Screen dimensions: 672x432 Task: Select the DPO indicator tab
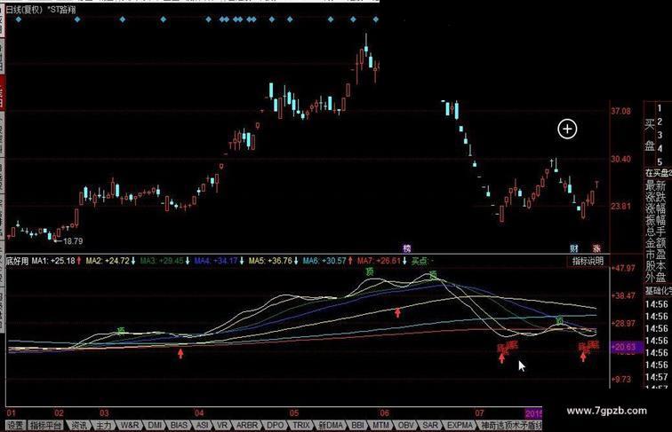(x=276, y=426)
